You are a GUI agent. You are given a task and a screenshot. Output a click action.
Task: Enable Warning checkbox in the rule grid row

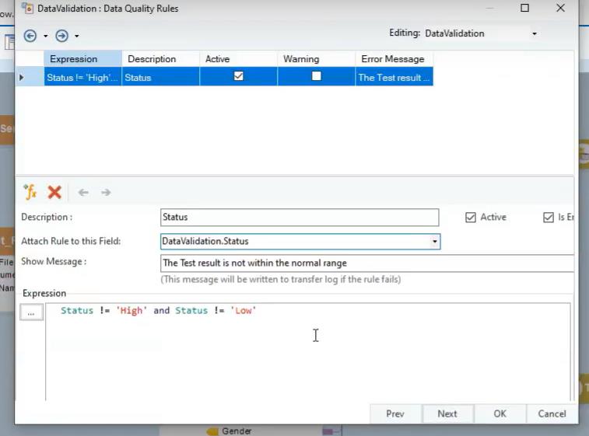point(316,76)
